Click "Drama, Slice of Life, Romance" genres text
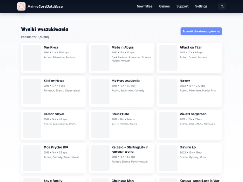The width and height of the screenshot is (243, 182). tap(197, 124)
